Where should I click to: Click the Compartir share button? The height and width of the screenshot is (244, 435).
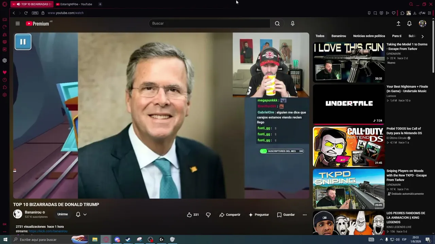230,215
